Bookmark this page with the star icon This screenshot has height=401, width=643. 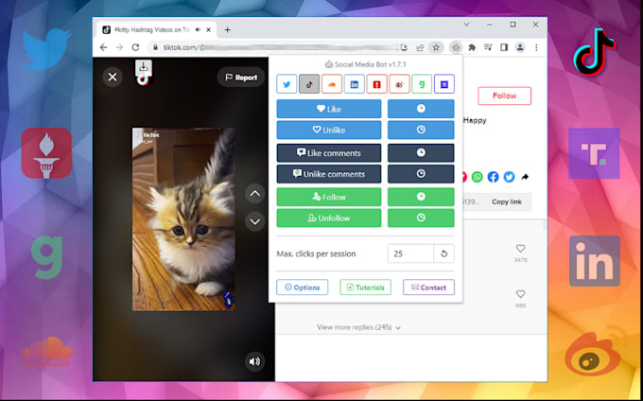pos(436,47)
